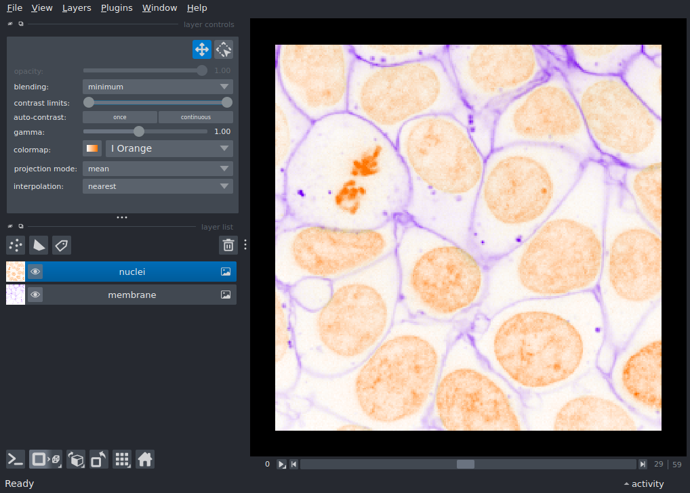The image size is (690, 493).
Task: Open the Layers menu
Action: 77,8
